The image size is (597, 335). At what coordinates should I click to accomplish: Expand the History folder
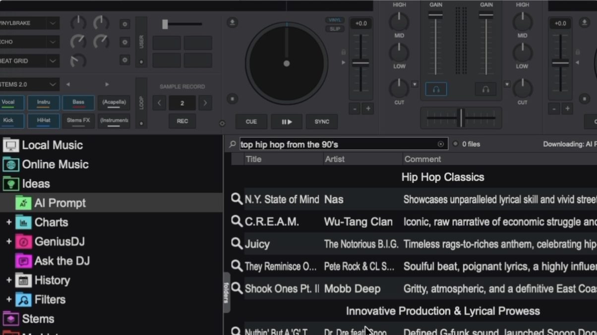pyautogui.click(x=8, y=280)
